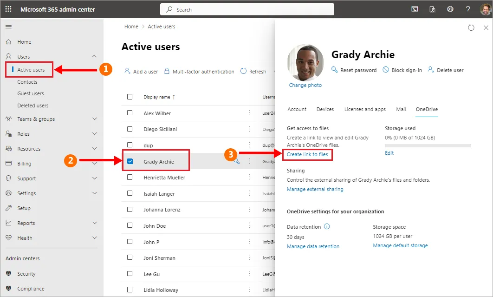Sort by Display name column header
This screenshot has width=493, height=297.
[159, 97]
